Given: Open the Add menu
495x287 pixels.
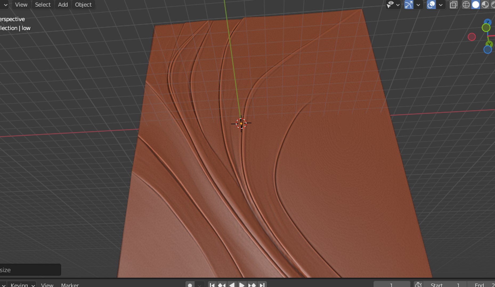Looking at the screenshot, I should tap(63, 5).
